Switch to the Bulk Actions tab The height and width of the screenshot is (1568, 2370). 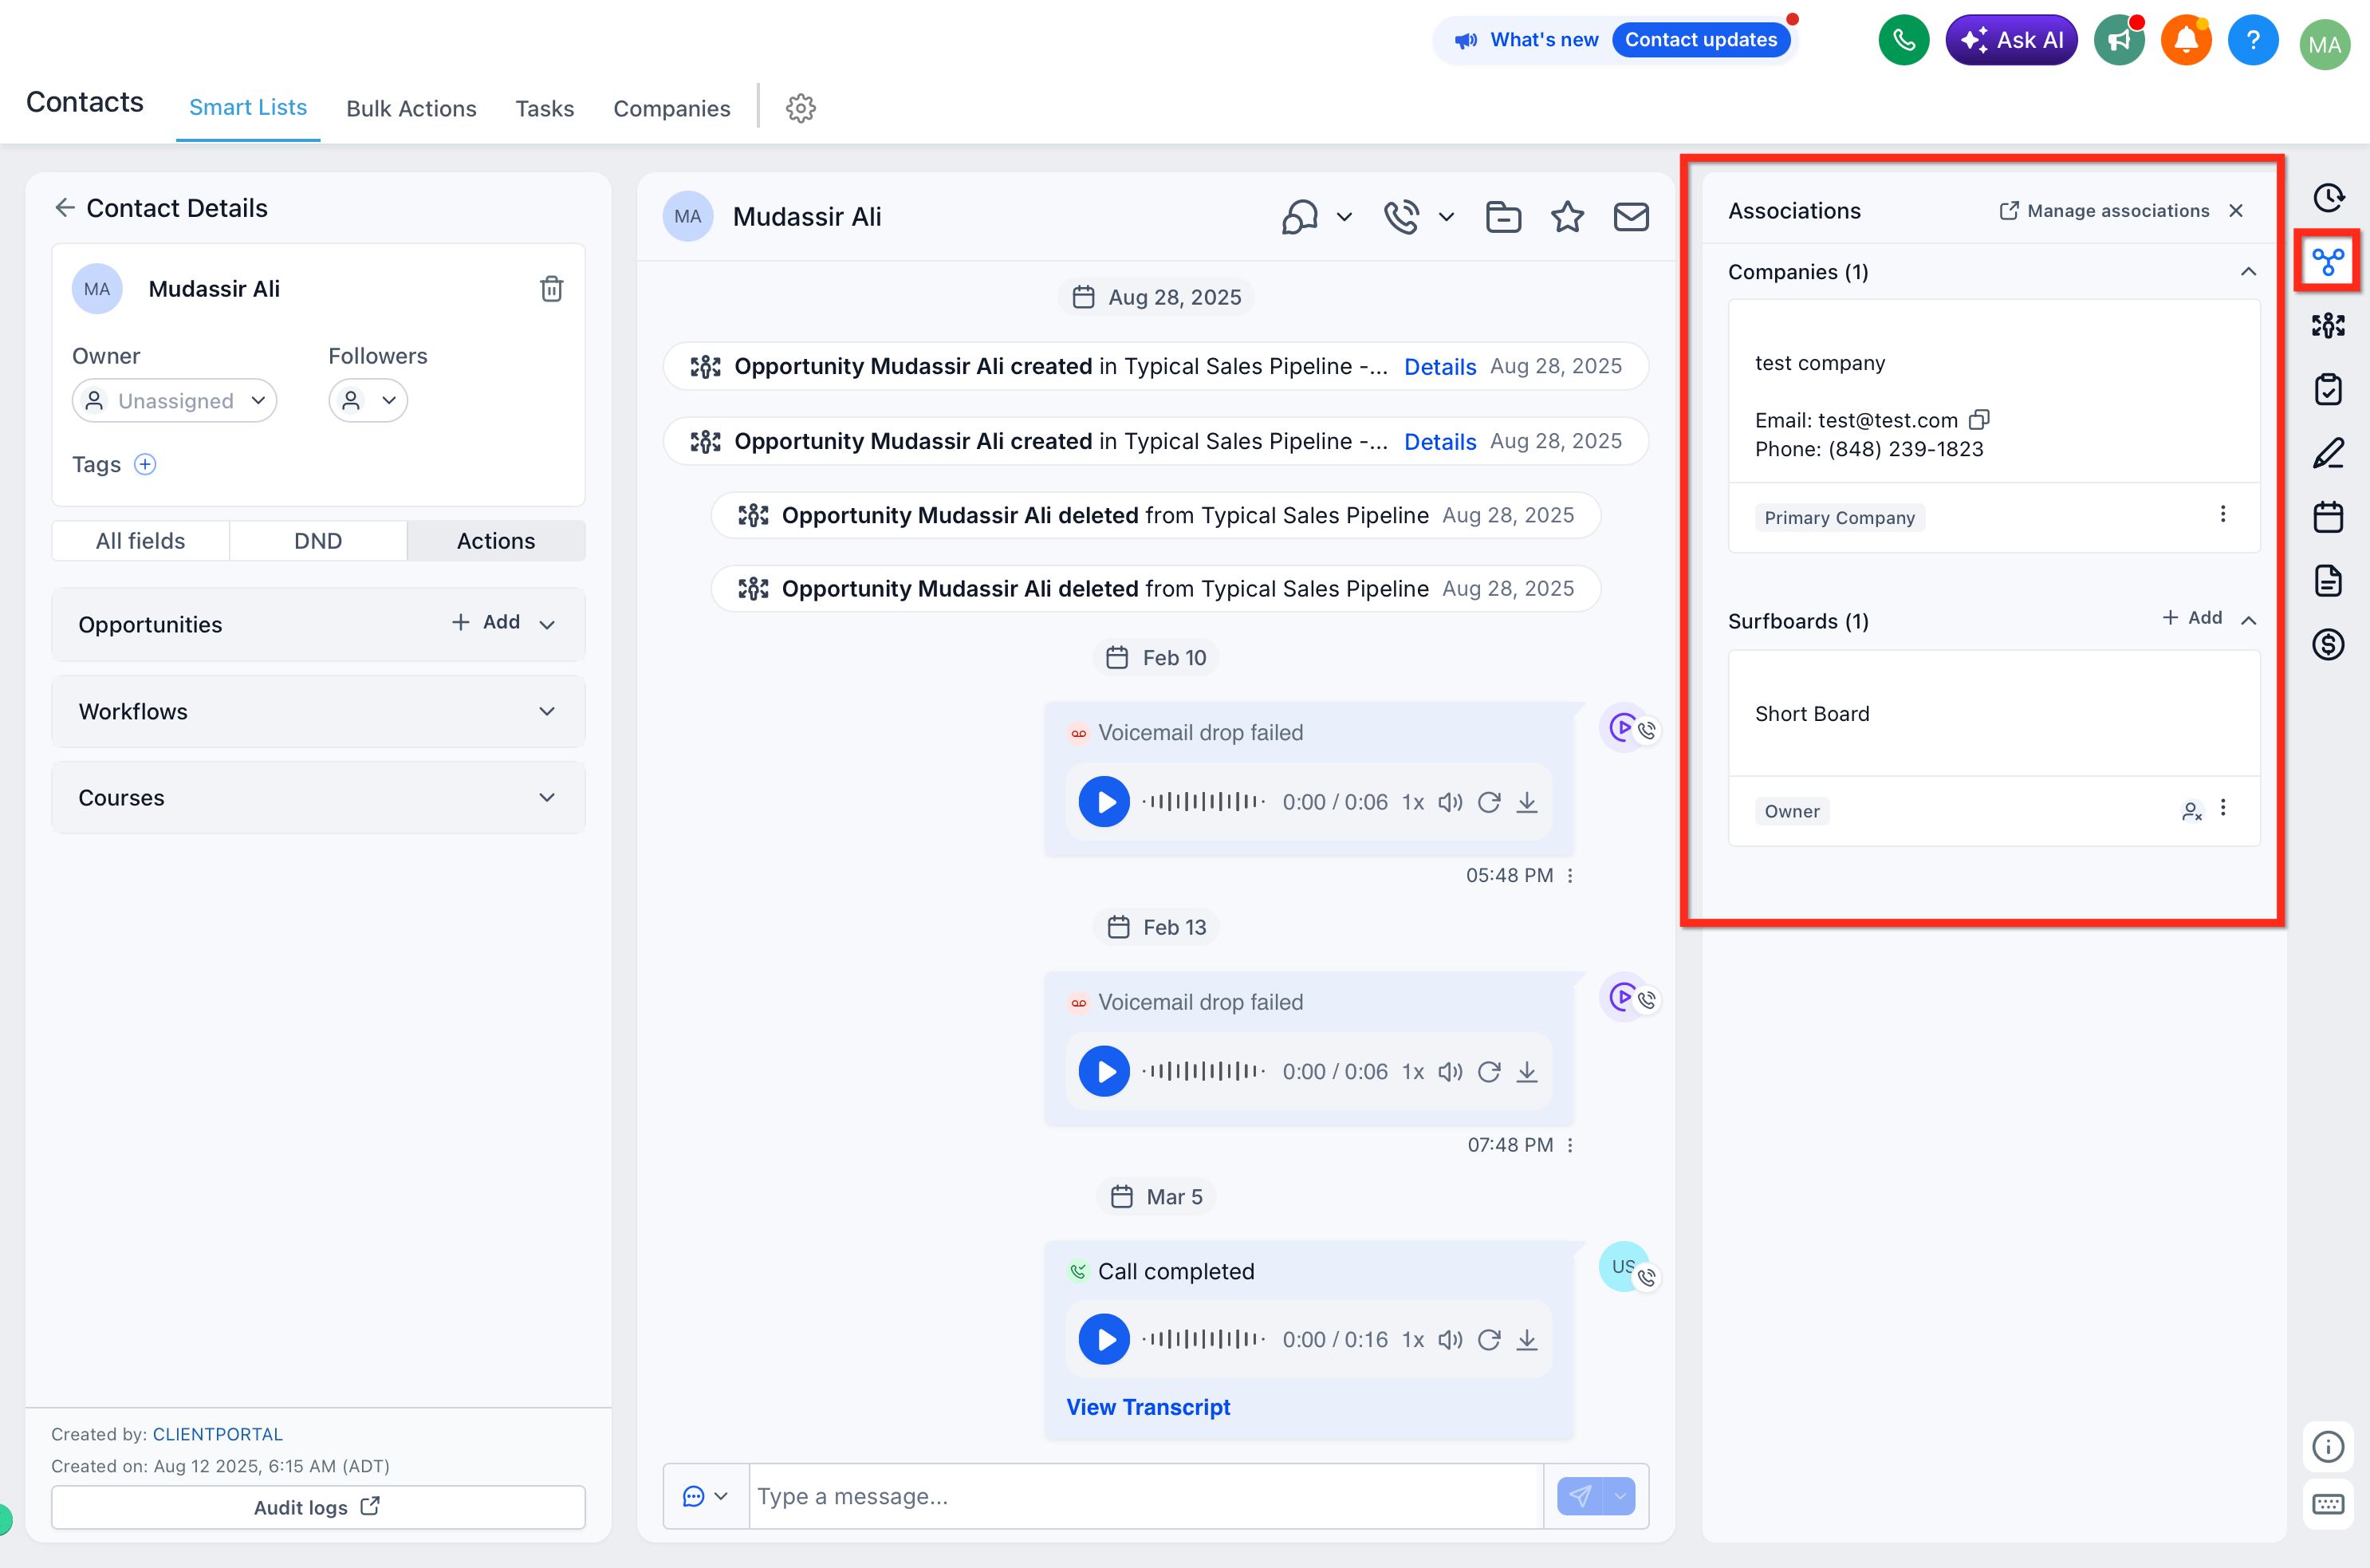click(x=411, y=108)
